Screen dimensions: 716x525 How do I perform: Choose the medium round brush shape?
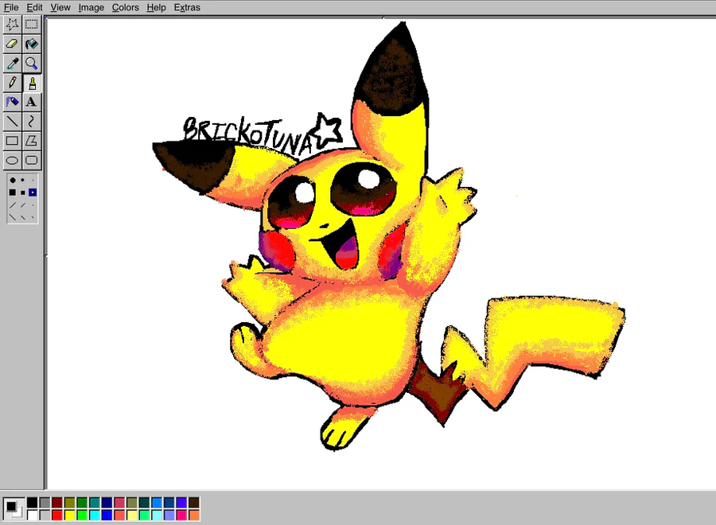23,181
